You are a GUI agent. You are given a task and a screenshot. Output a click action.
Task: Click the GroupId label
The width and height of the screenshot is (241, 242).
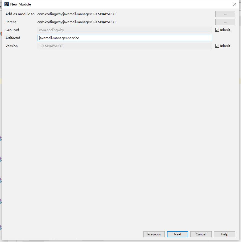[x=12, y=30]
